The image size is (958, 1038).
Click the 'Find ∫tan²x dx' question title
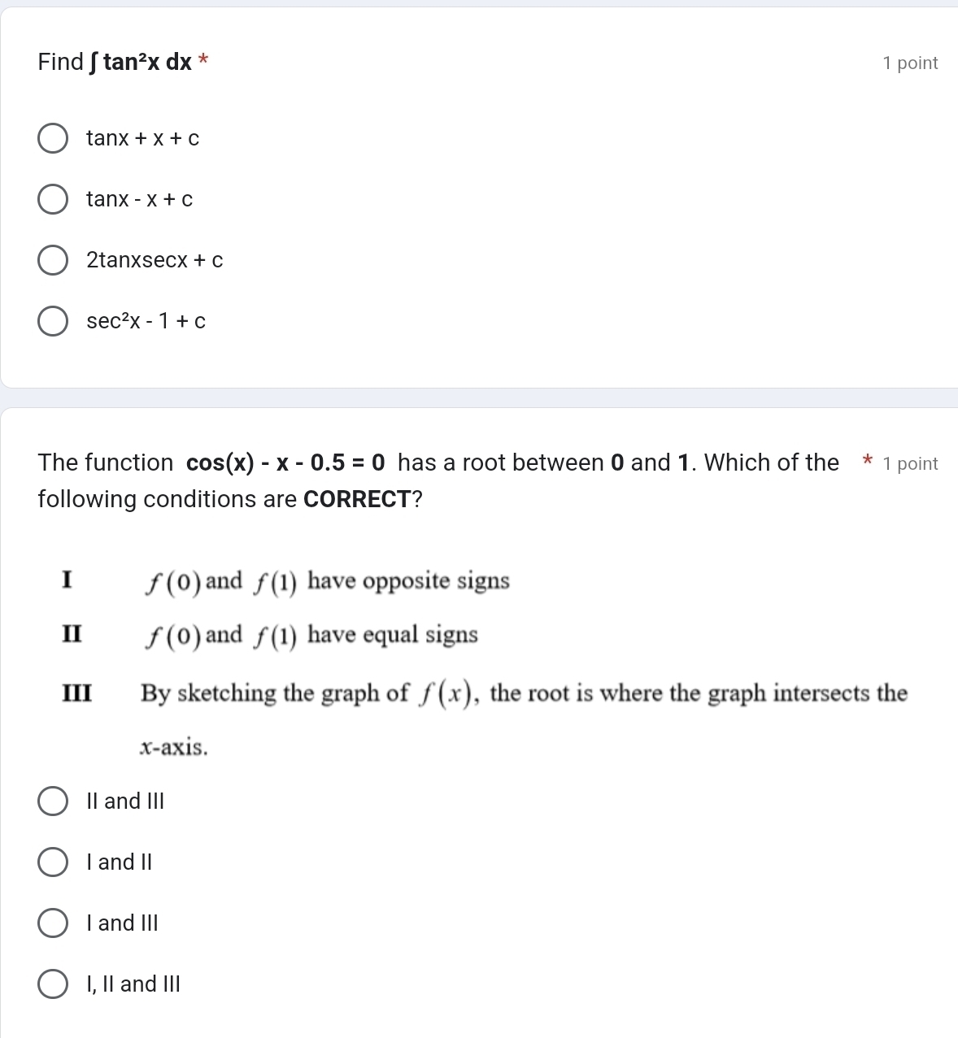tap(115, 62)
